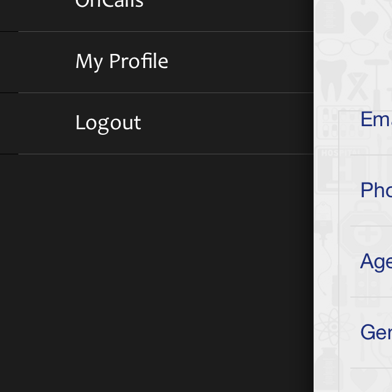Viewport: 392px width, 392px height.
Task: Click the Gender field label
Action: click(x=376, y=332)
